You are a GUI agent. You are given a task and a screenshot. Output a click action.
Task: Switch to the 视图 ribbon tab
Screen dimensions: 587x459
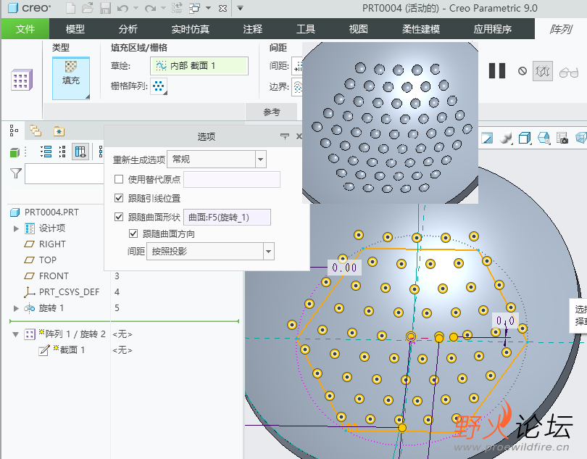tap(358, 29)
